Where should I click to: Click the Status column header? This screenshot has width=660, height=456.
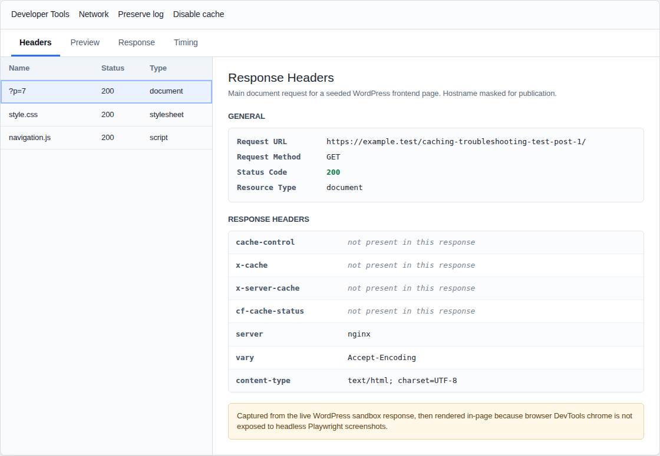113,68
